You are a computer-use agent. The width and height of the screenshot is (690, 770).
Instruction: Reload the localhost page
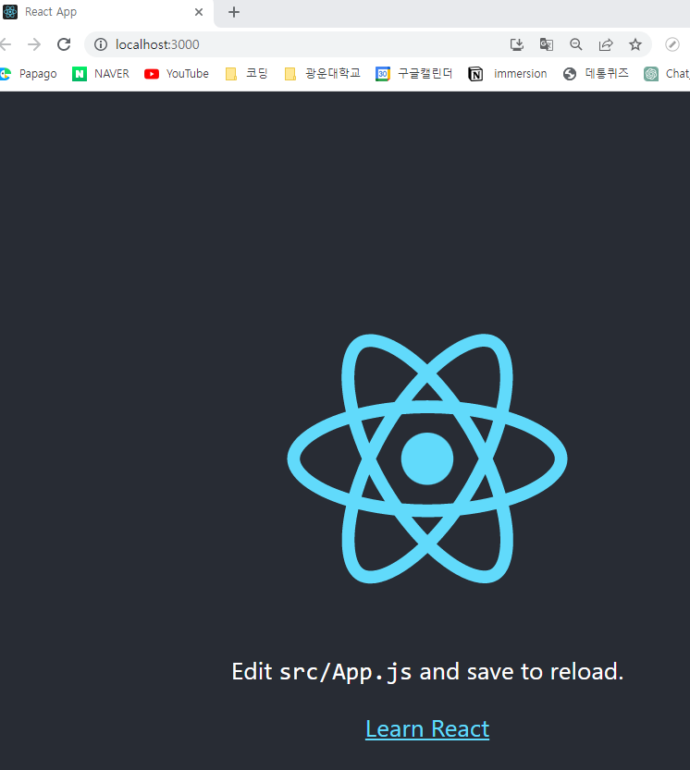[x=64, y=44]
